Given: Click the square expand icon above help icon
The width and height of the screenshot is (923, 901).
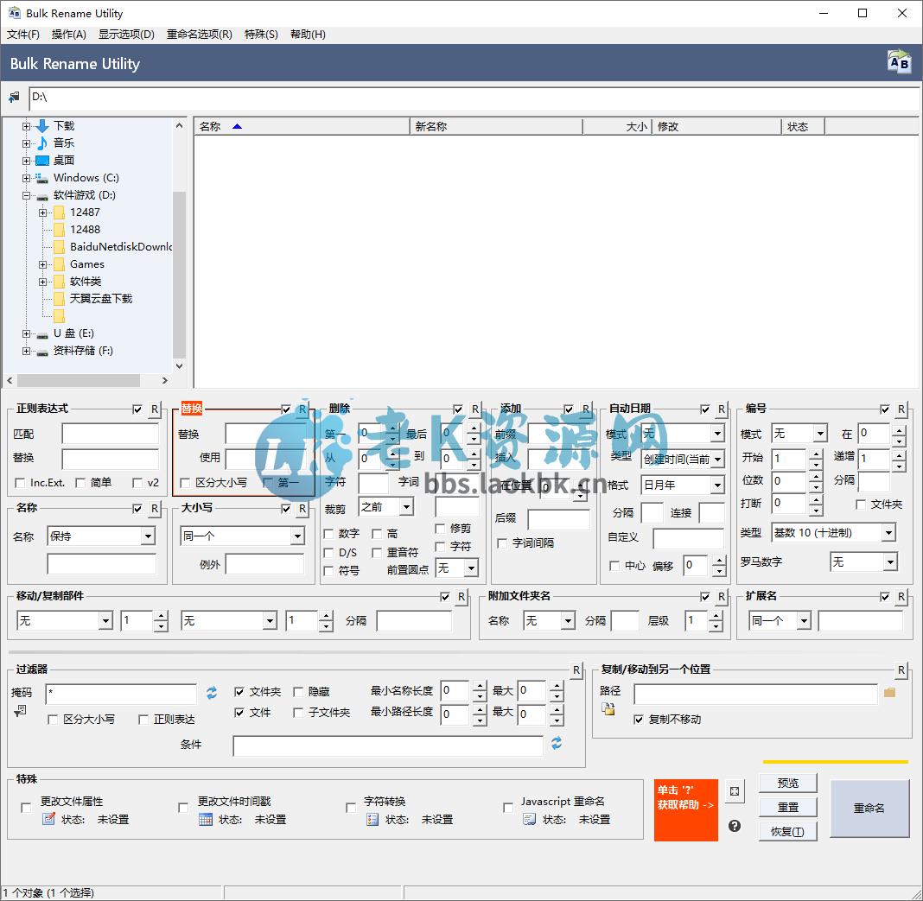Looking at the screenshot, I should click(734, 791).
